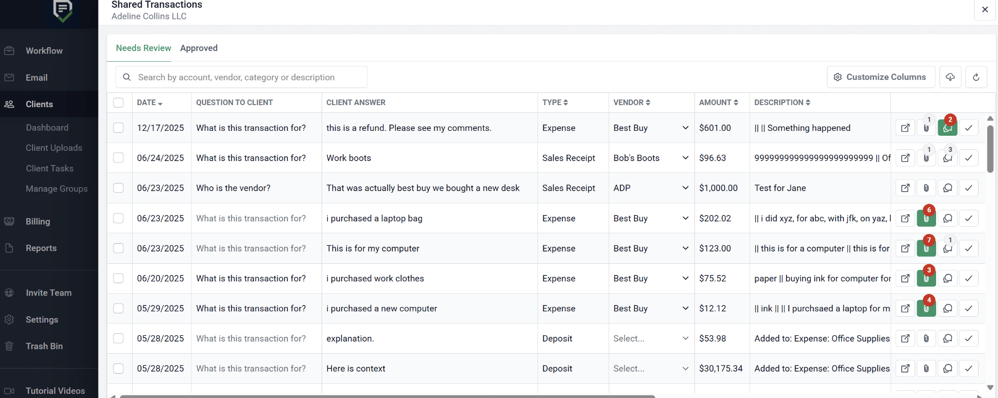Click the vertical scrollbar thumb of the table
The height and width of the screenshot is (398, 998).
[990, 149]
